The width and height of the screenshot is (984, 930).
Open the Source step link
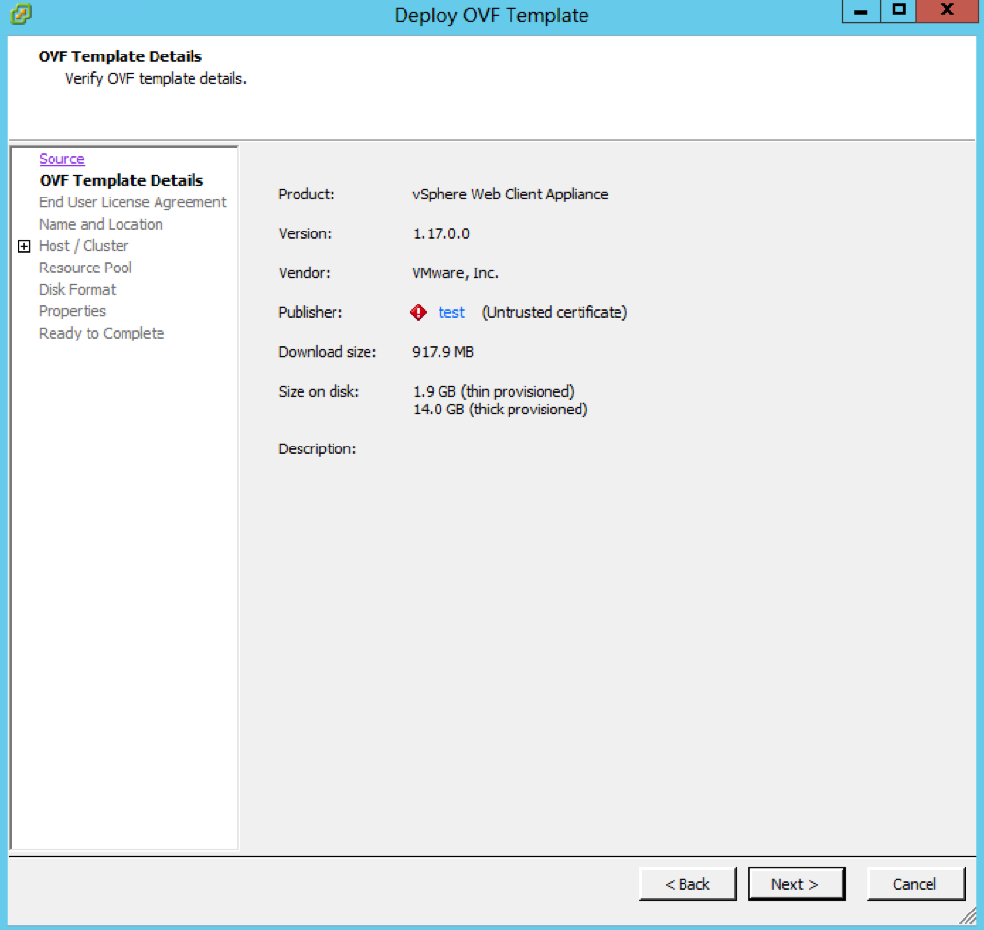point(61,159)
